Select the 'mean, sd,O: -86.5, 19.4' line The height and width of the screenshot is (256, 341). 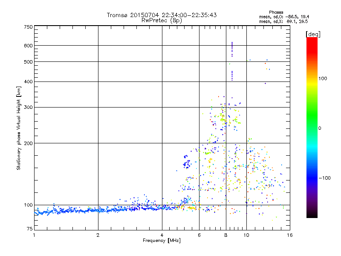284,17
